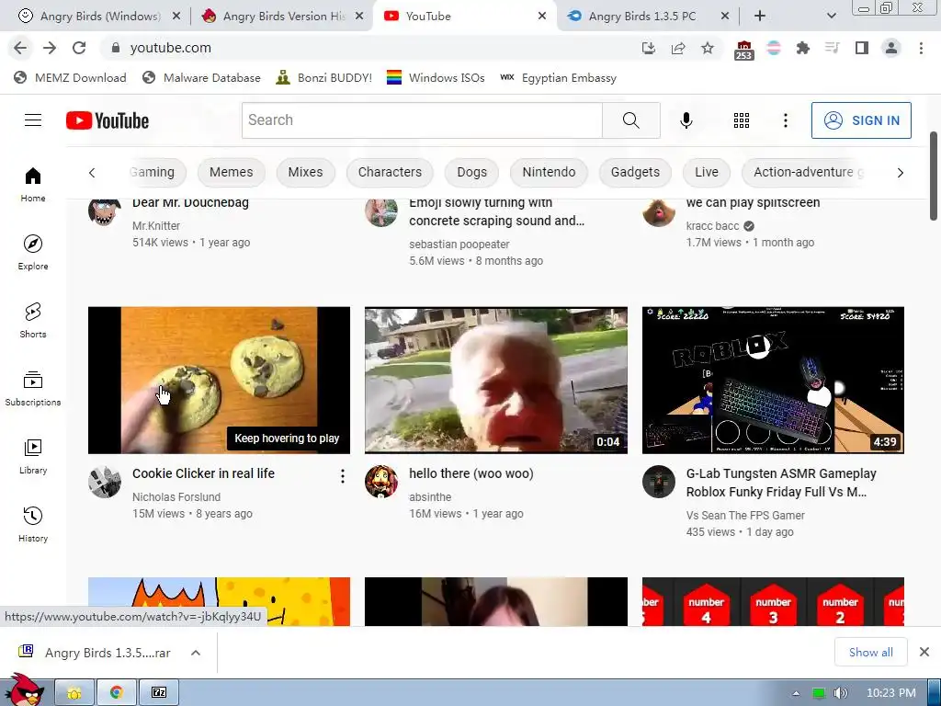Open the YouTube hamburger guide menu
The height and width of the screenshot is (706, 941).
[33, 120]
